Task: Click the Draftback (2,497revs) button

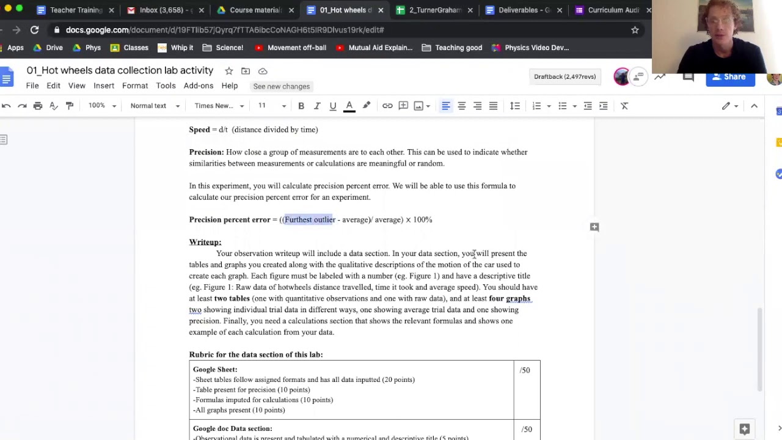Action: point(565,76)
